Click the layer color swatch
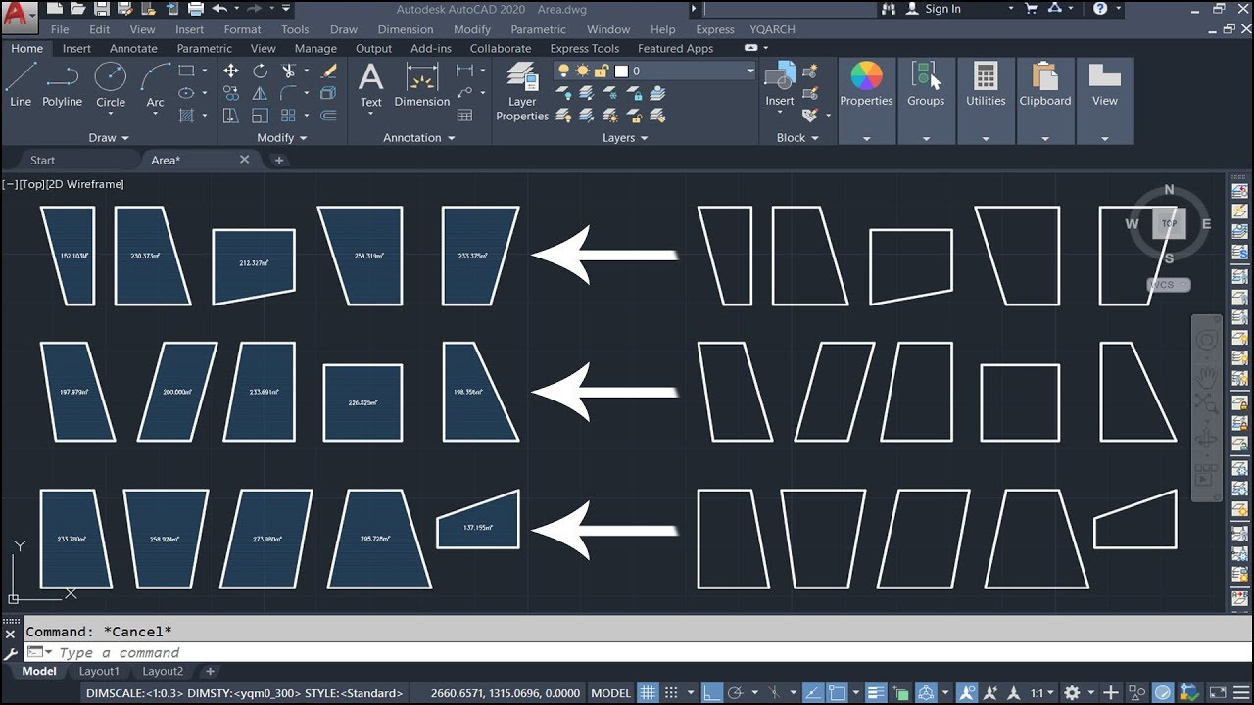This screenshot has width=1254, height=705. [620, 70]
